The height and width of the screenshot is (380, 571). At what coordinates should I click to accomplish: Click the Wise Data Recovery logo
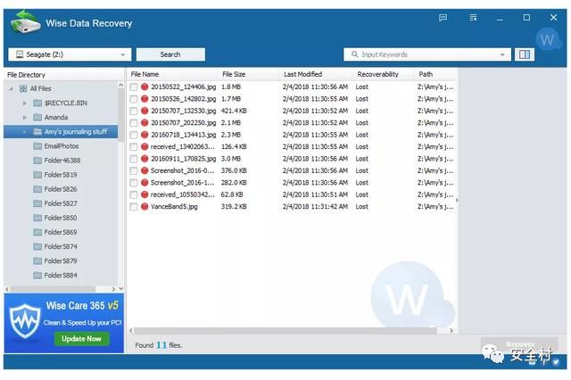point(25,22)
